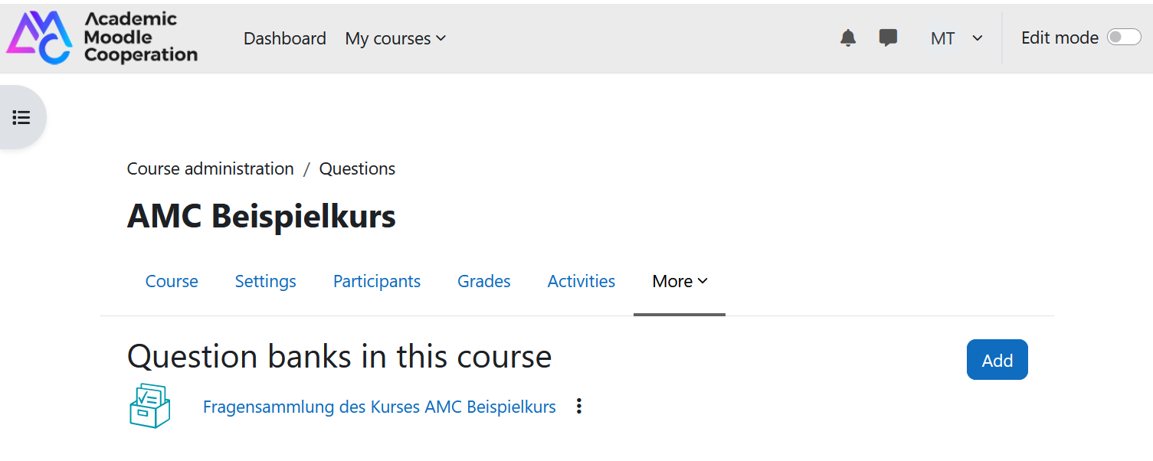
Task: Go to the Dashboard link
Action: (x=285, y=38)
